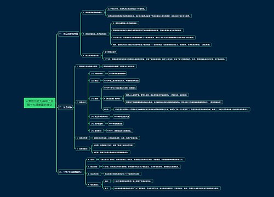Screen dimensions: 274x197
Task: Select the branch node 一、独立战争的序幕
Action: coord(68,34)
